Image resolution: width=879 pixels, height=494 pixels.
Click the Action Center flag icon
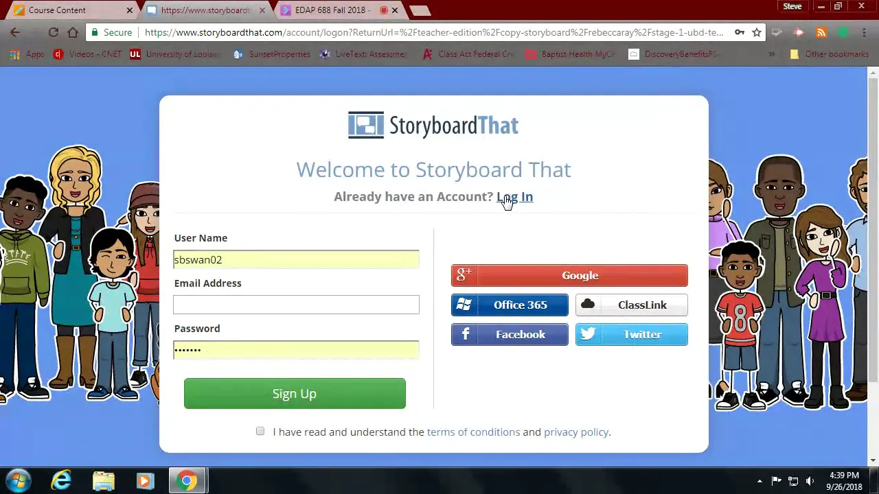[777, 481]
